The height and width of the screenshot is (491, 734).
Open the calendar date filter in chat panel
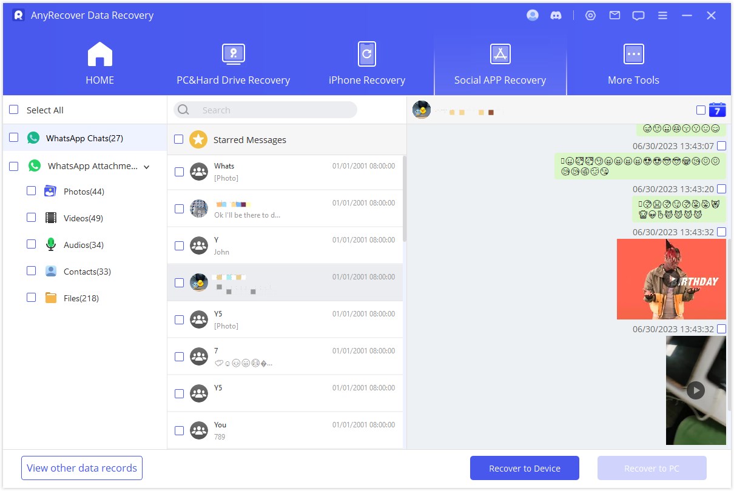(716, 110)
